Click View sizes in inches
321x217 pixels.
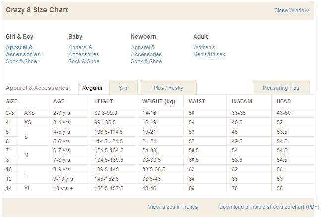tap(173, 207)
